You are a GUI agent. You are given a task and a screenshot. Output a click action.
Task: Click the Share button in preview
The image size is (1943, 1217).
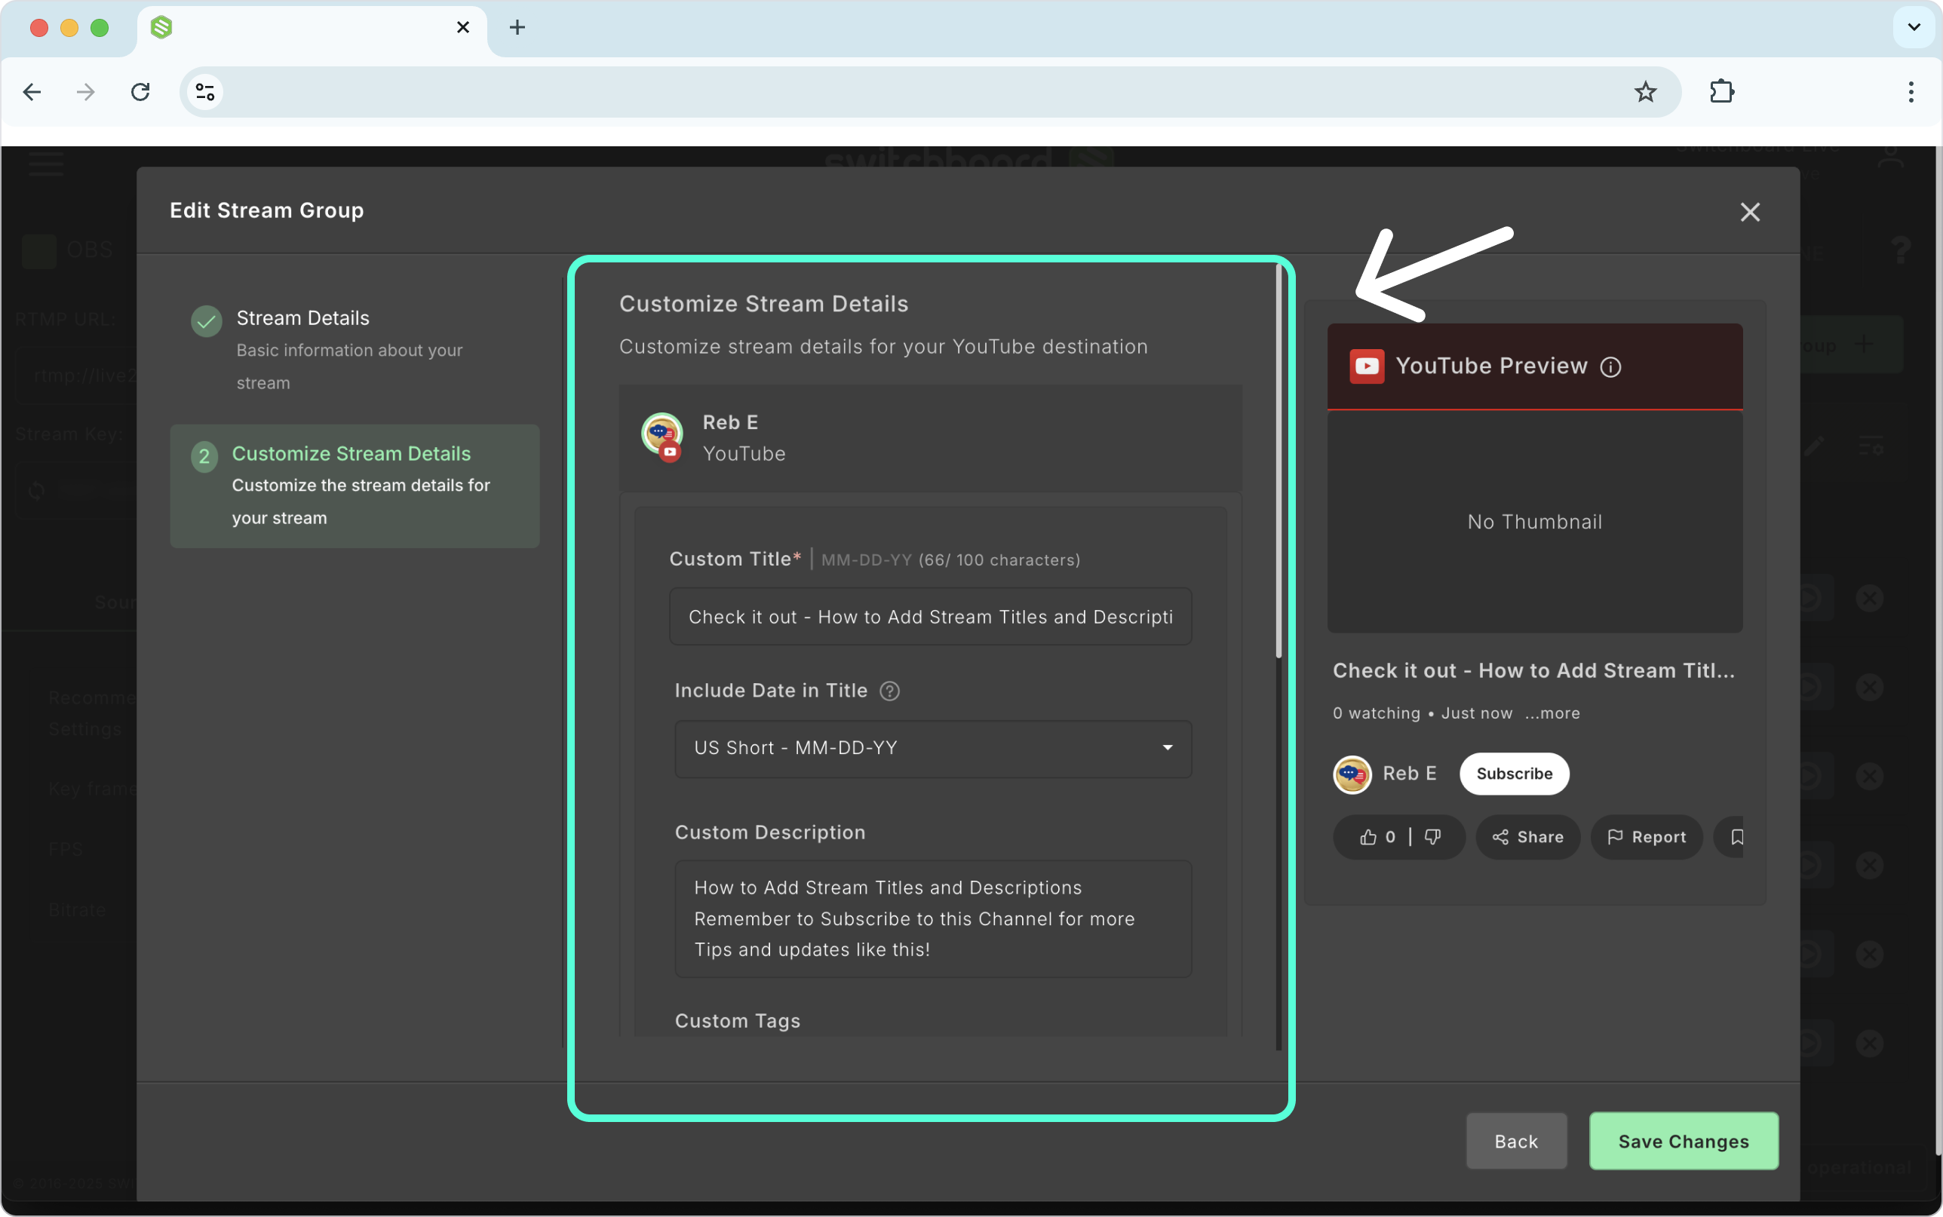tap(1527, 837)
